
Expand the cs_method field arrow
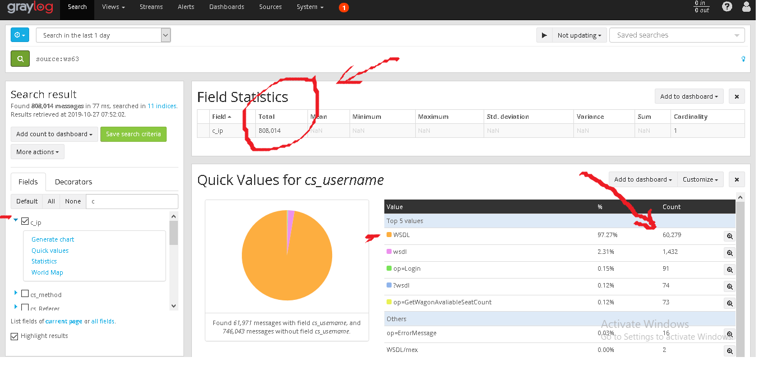pyautogui.click(x=16, y=293)
